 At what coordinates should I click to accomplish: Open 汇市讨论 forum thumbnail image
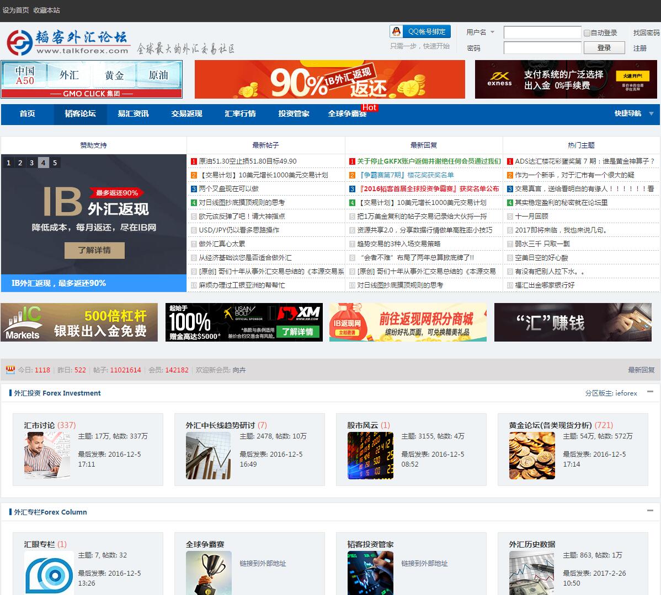(47, 456)
